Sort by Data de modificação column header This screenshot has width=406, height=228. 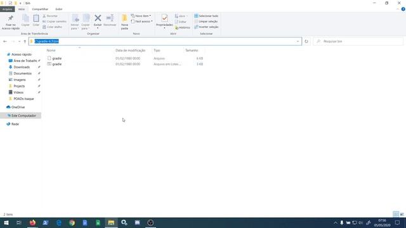pos(130,51)
